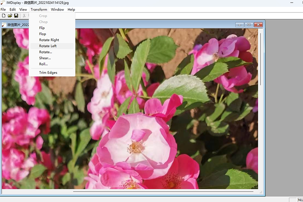Select Flop in the Transform menu
Viewport: 303px width, 202px height.
[x=42, y=34]
